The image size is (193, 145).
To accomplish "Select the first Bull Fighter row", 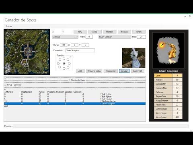I will [x=75, y=94].
